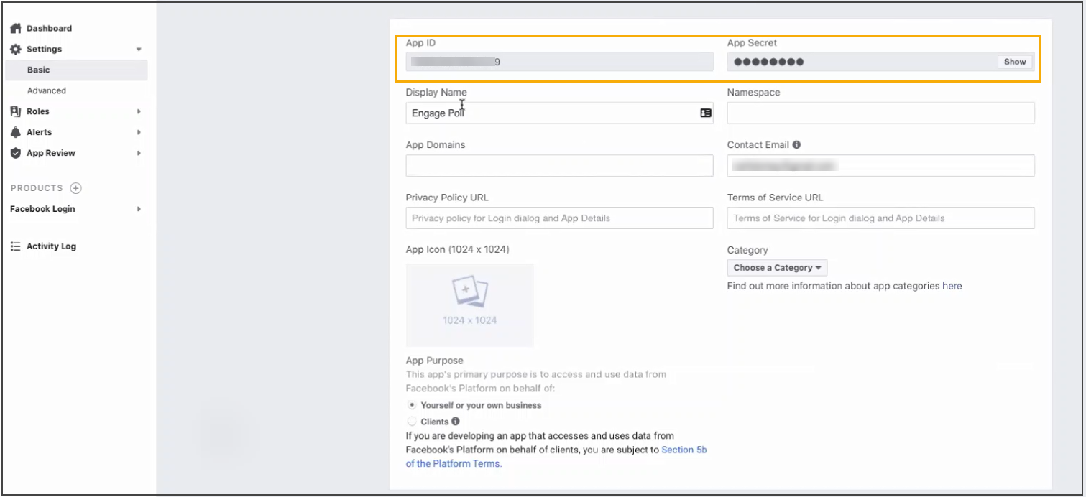Click the Contact Email info icon
This screenshot has height=497, width=1086.
click(x=796, y=144)
